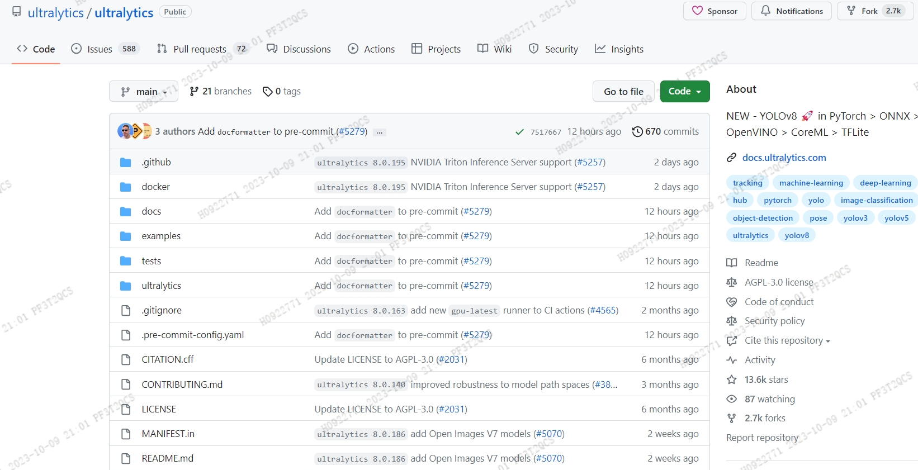The width and height of the screenshot is (918, 470).
Task: Open the docs folder
Action: pyautogui.click(x=151, y=211)
